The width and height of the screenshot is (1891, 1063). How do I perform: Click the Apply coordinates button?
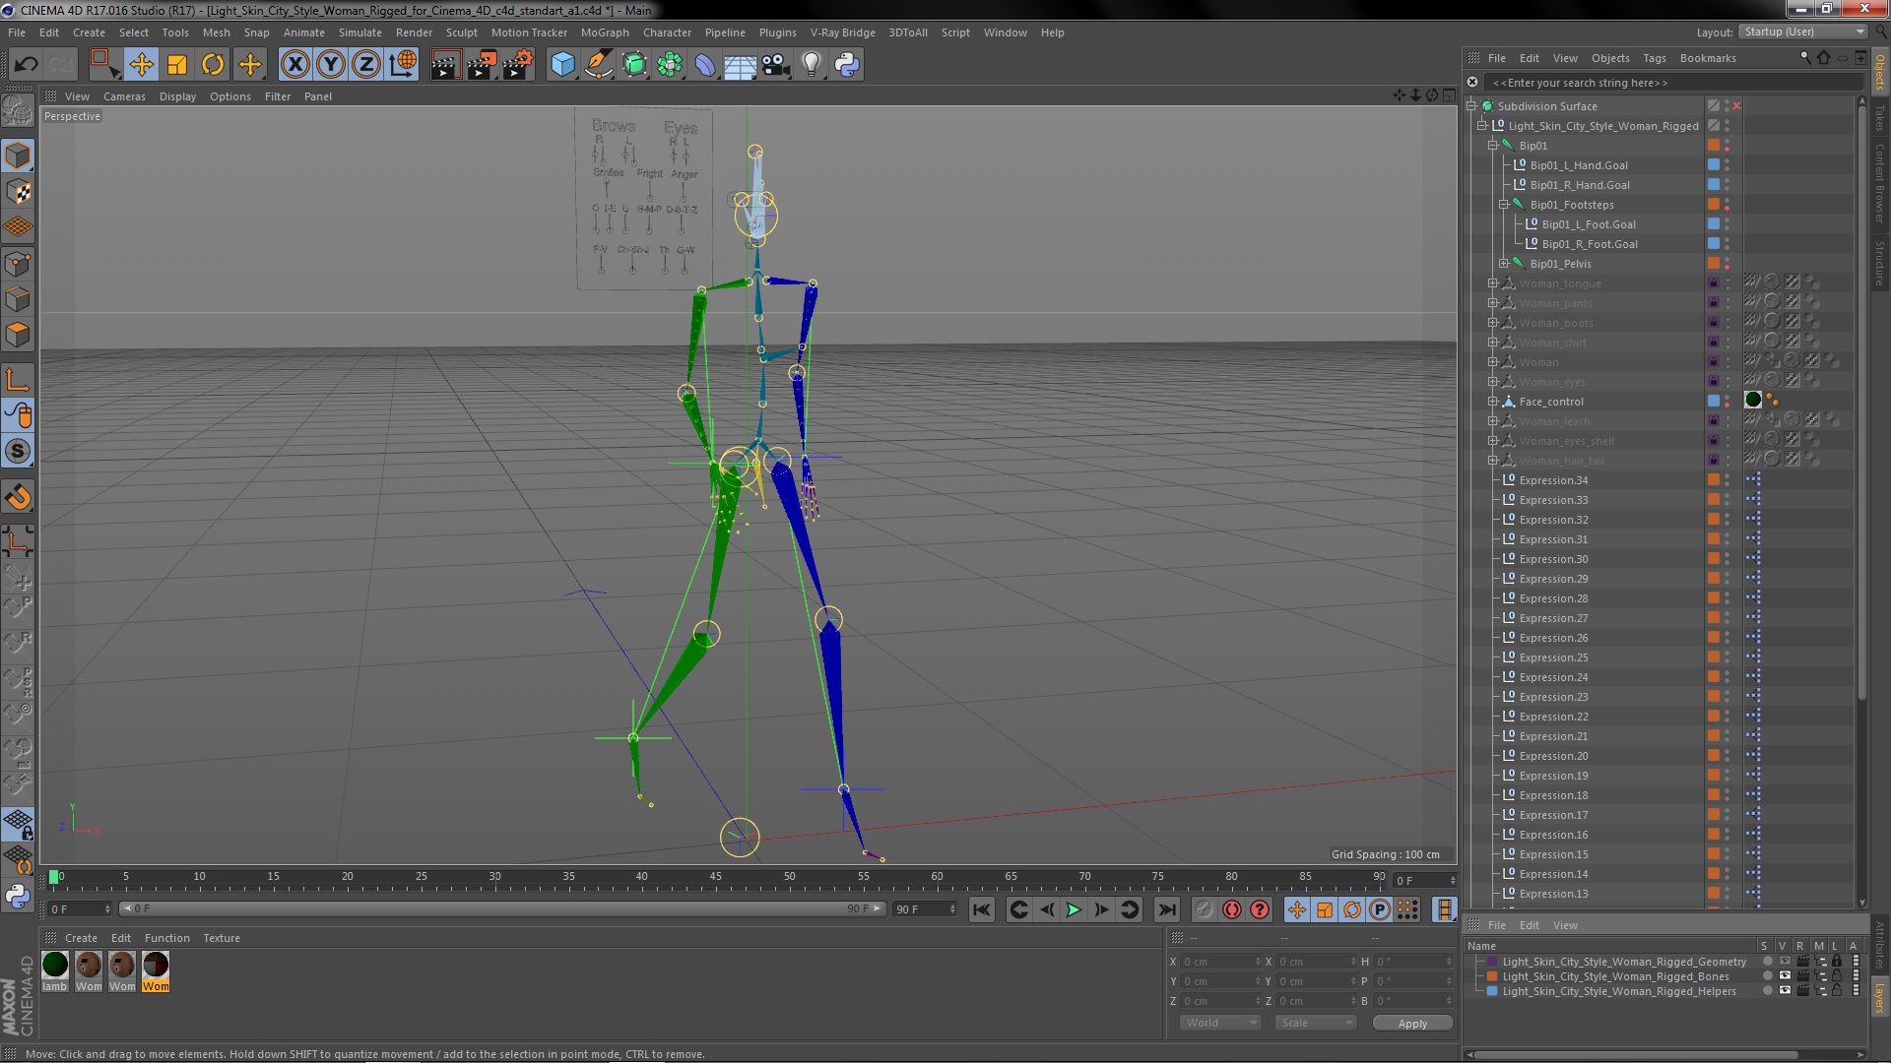pos(1412,1024)
